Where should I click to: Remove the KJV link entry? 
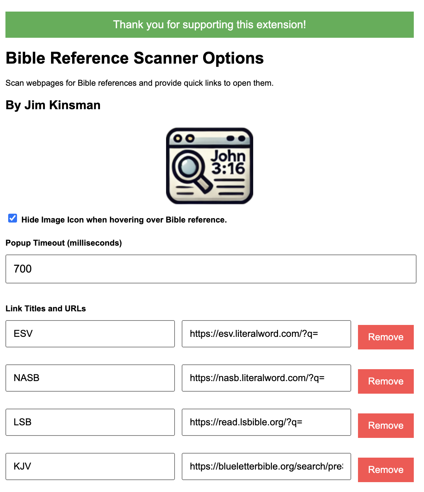point(386,470)
